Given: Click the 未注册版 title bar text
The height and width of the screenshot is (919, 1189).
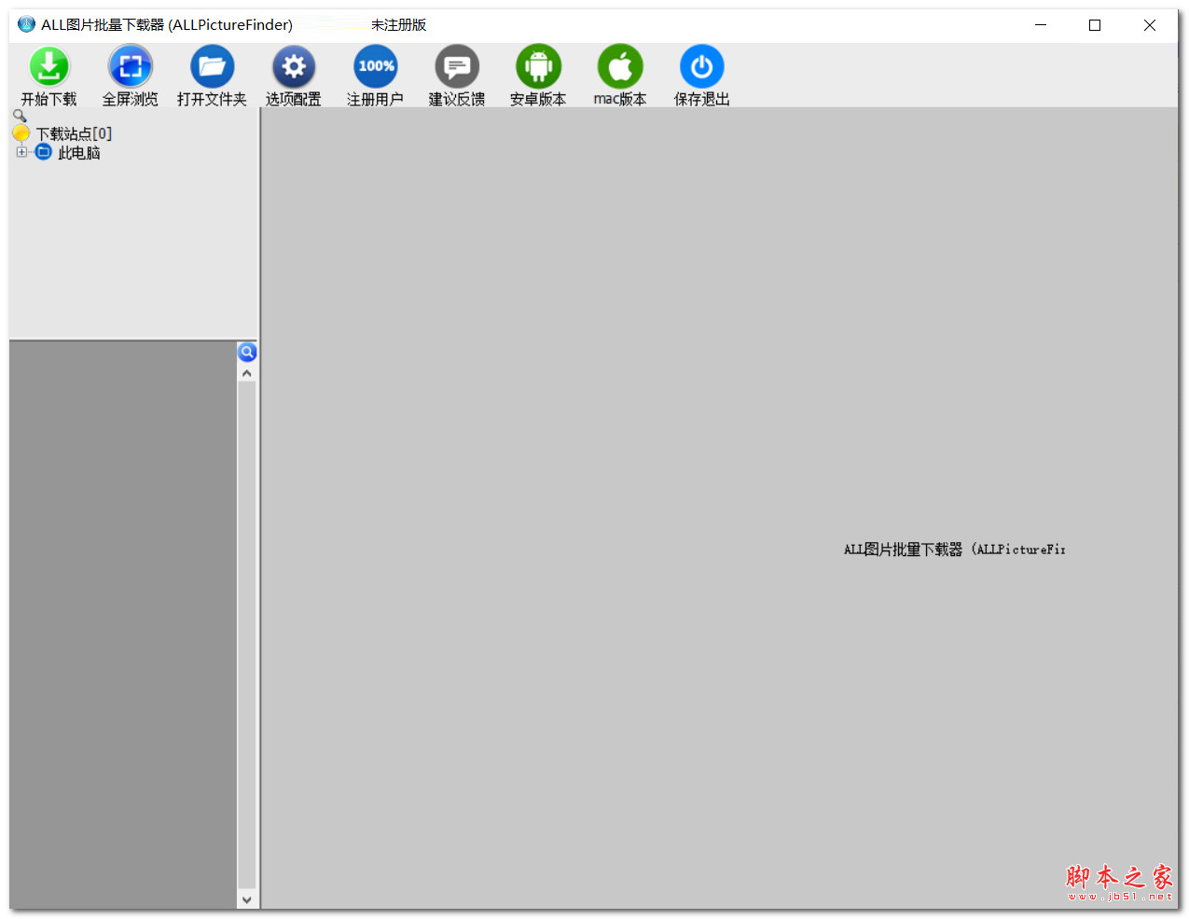Looking at the screenshot, I should coord(399,25).
